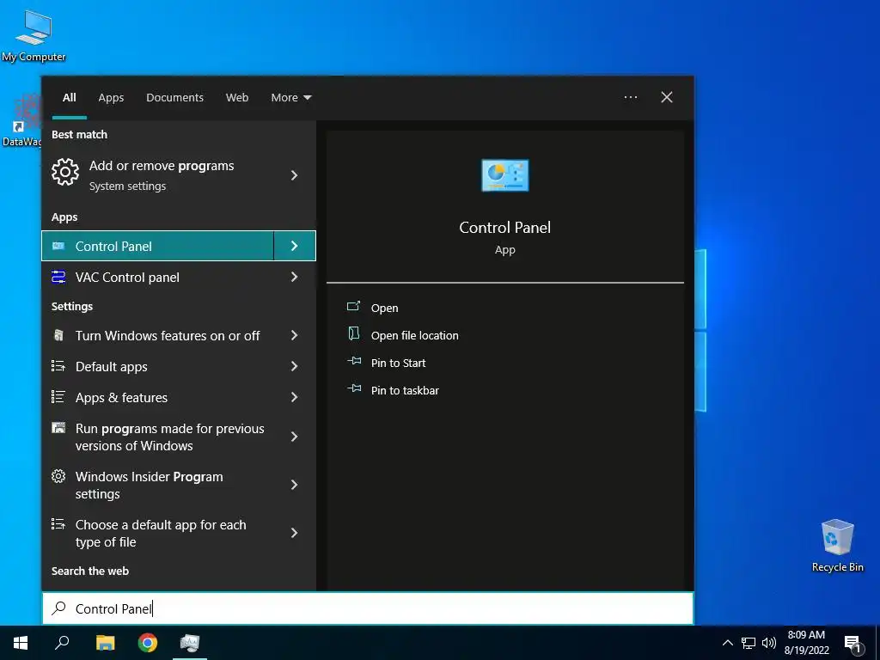Image resolution: width=880 pixels, height=660 pixels.
Task: Click Pin to taskbar
Action: point(405,390)
